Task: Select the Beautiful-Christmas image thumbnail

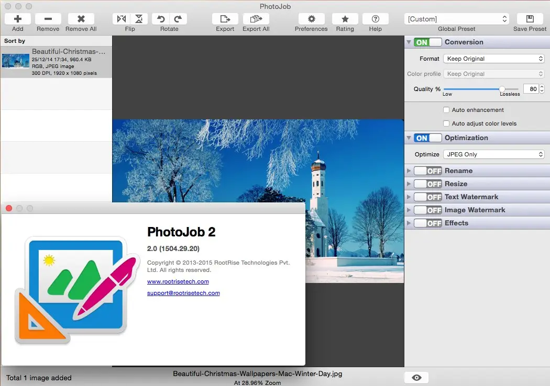Action: [x=16, y=61]
